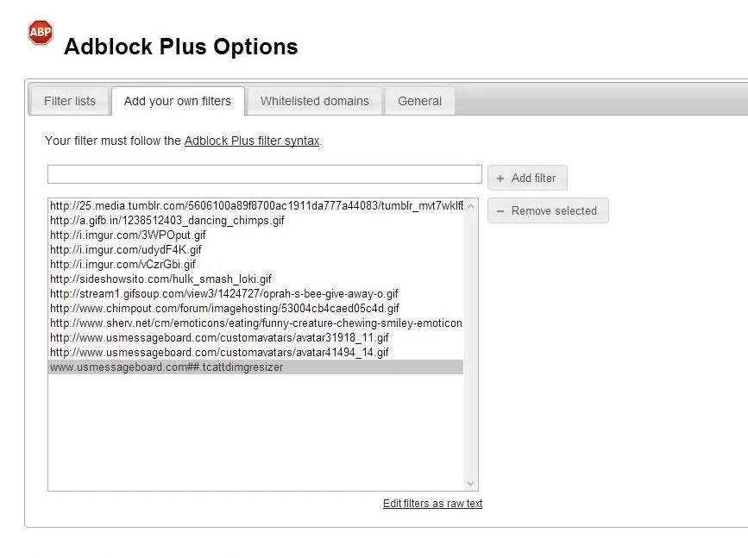Select the avatar31918_11.gif filter

219,337
